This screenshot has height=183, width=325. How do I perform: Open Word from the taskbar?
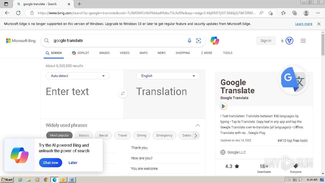[72, 180]
